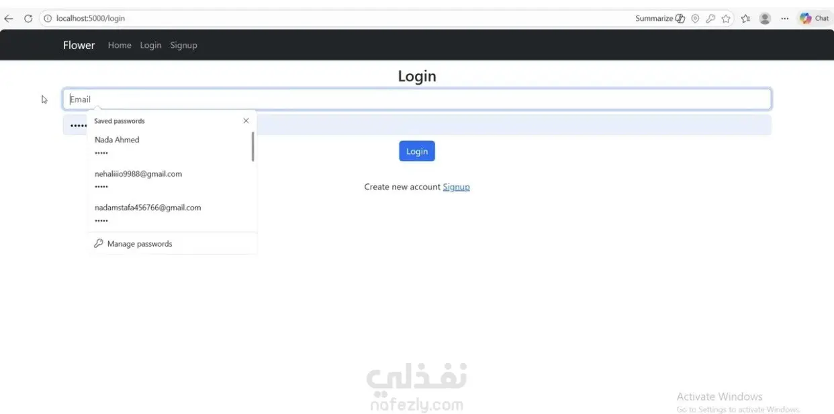Open the Summarize page feature
Viewport: 834px width, 414px height.
tap(660, 19)
